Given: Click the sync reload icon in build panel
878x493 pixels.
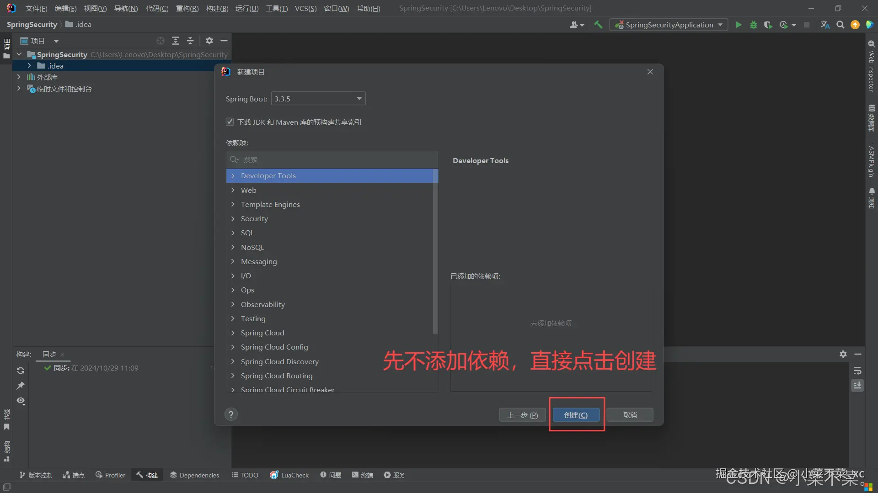Looking at the screenshot, I should [21, 371].
